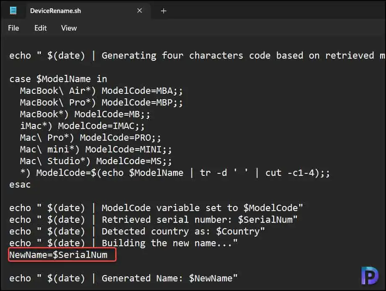386x291 pixels.
Task: Click the Notepad app icon
Action: tap(13, 10)
